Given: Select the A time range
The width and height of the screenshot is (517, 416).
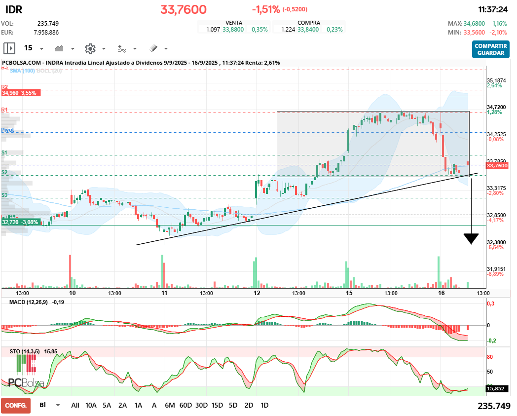Looking at the screenshot, I should 154,405.
